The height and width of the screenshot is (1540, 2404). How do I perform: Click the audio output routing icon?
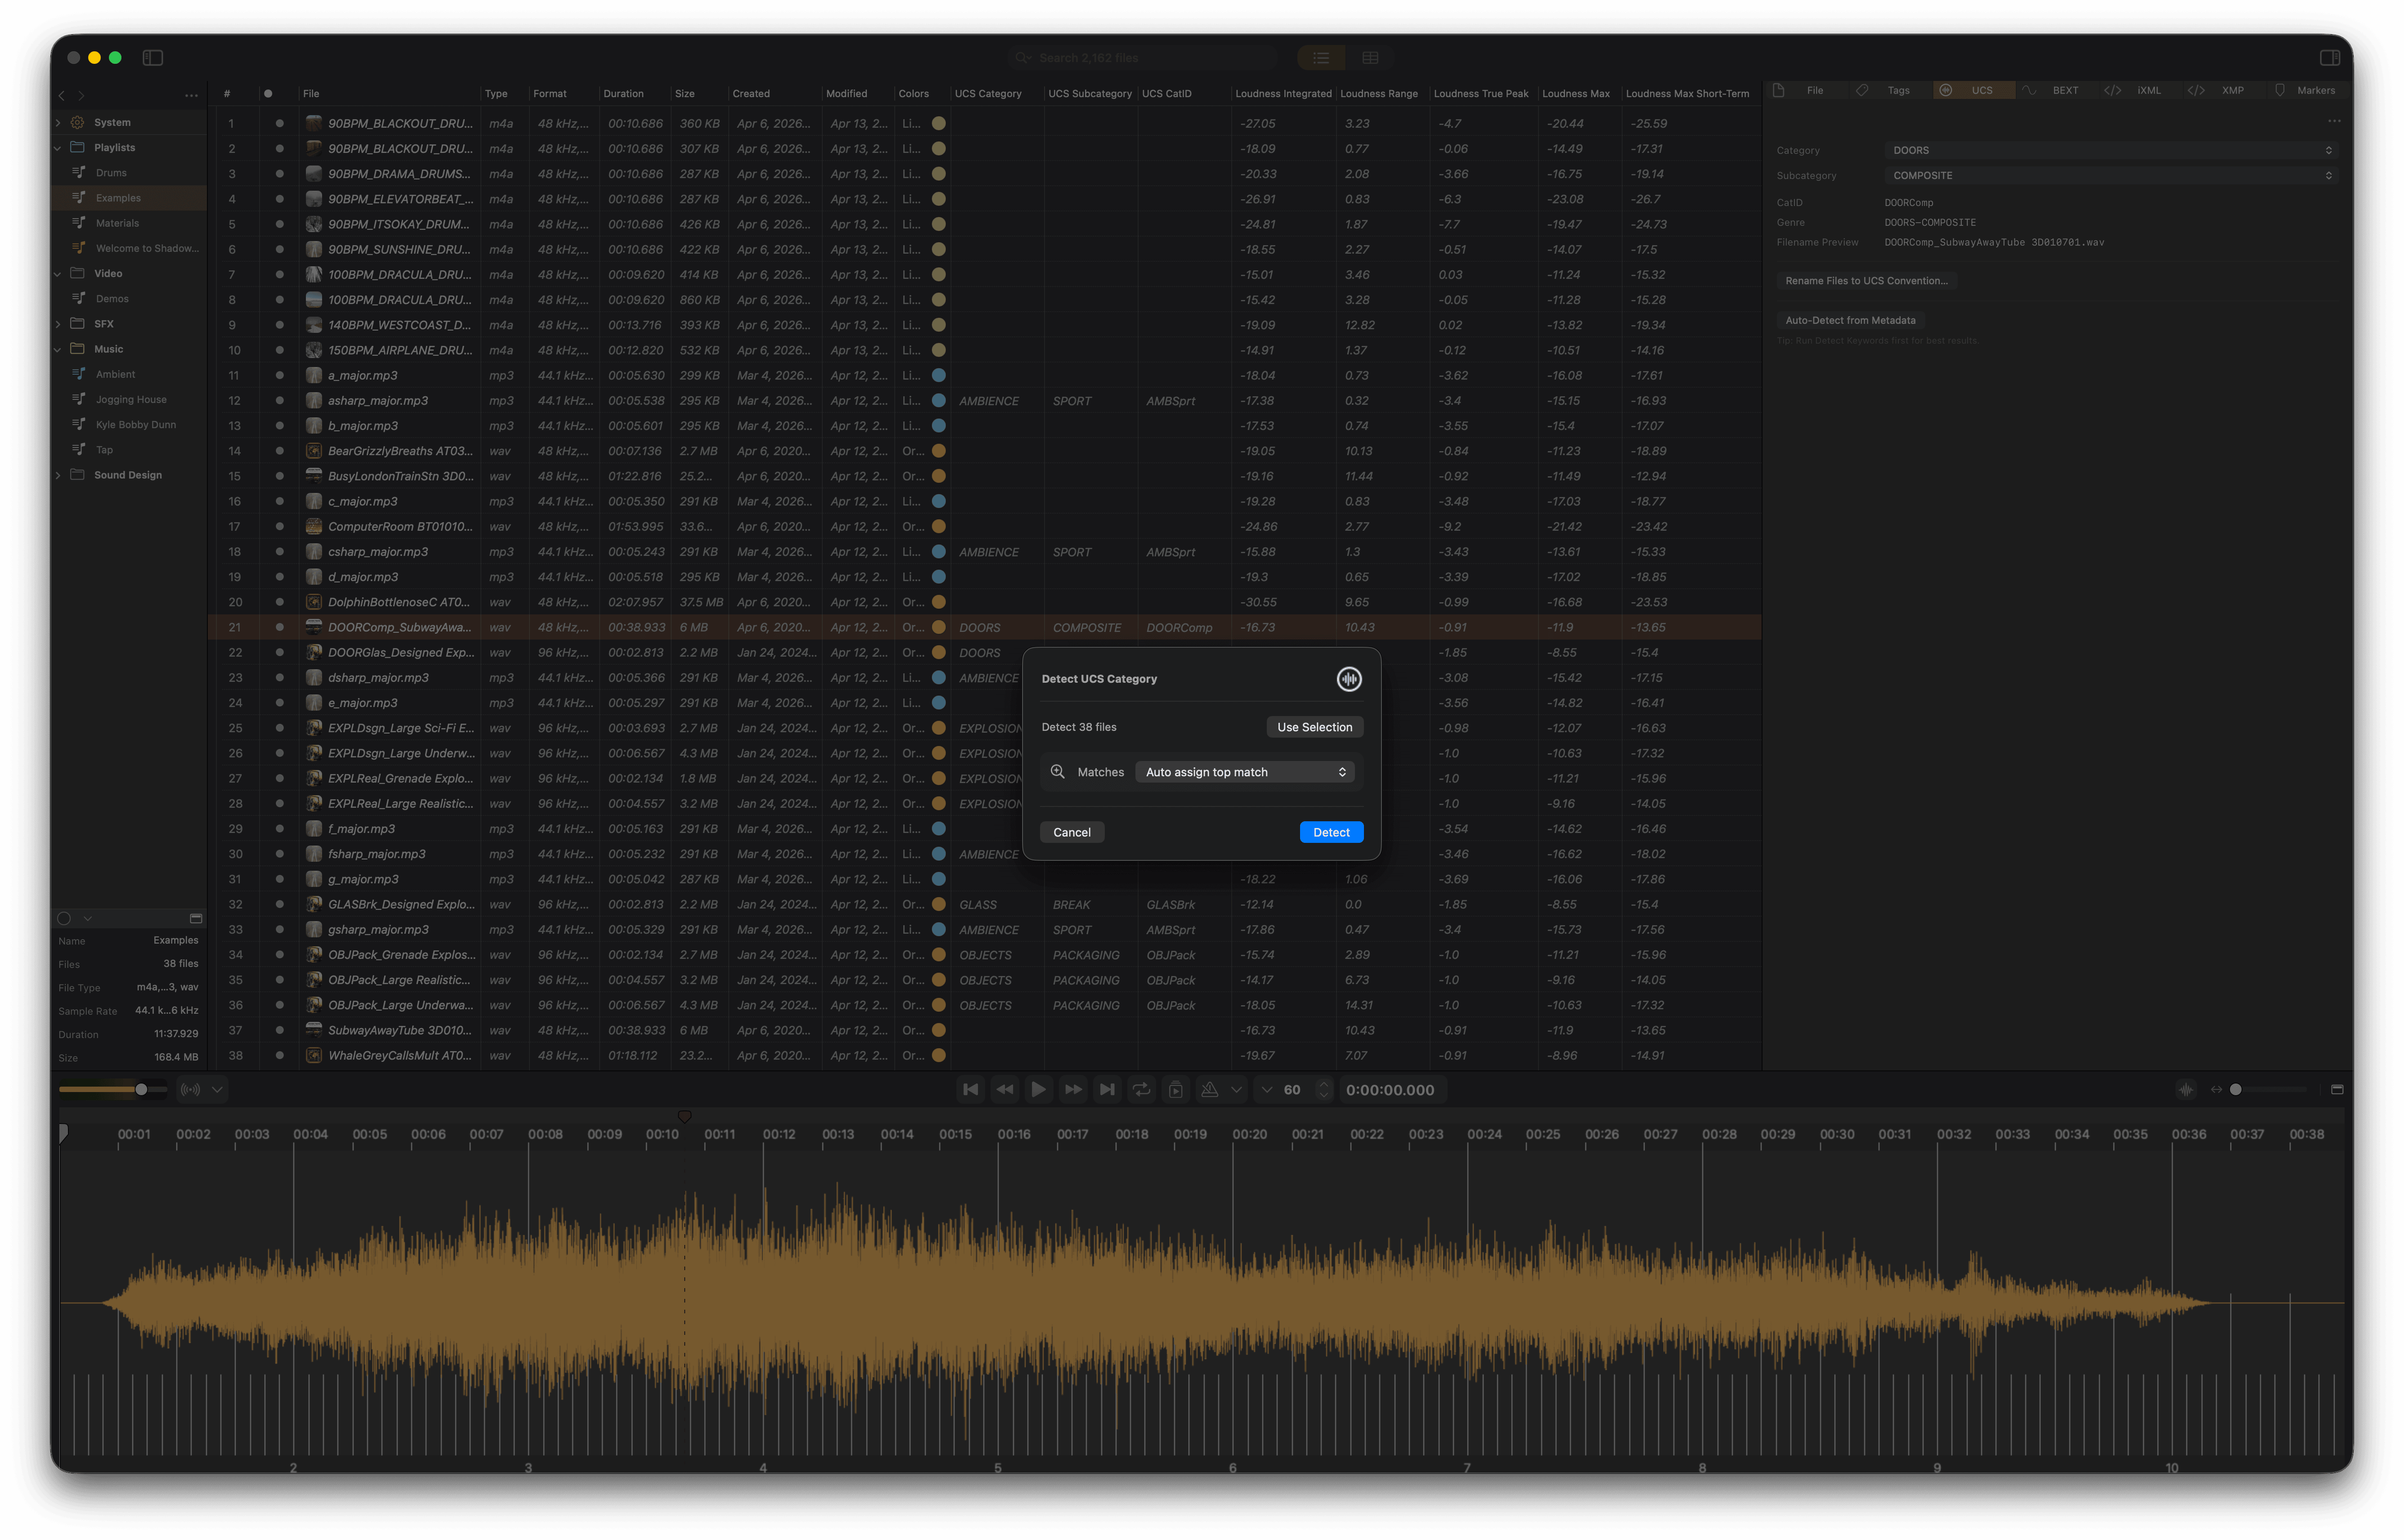point(189,1089)
